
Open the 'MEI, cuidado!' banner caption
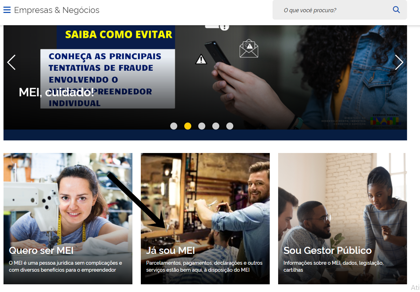[x=56, y=92]
